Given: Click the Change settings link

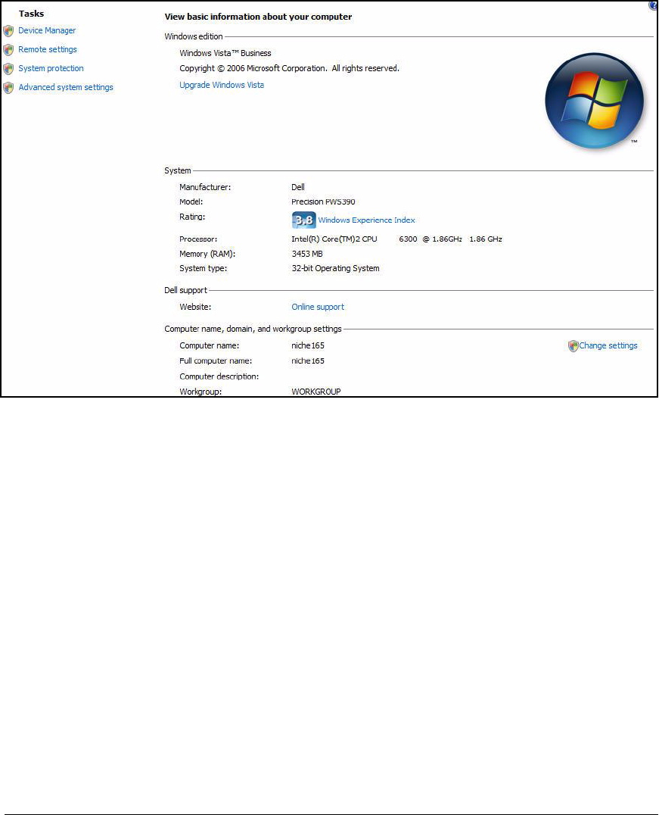Looking at the screenshot, I should (x=608, y=345).
